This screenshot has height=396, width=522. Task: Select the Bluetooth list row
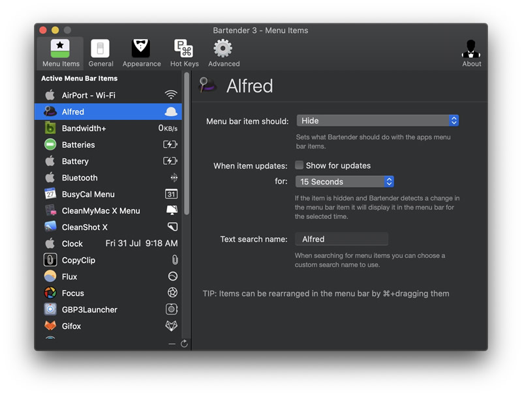[108, 178]
